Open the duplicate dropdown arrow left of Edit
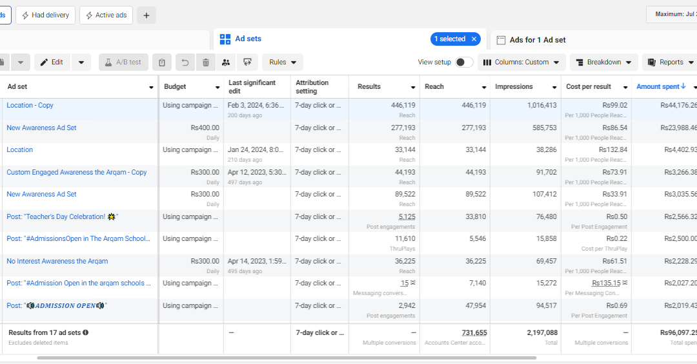 (21, 62)
